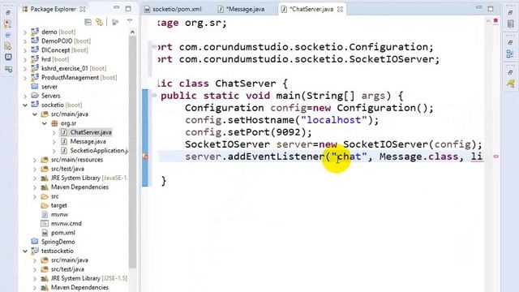Open the second icon in left trim bar

8,24
